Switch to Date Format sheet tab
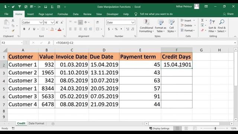This screenshot has height=134, width=238. point(36,123)
